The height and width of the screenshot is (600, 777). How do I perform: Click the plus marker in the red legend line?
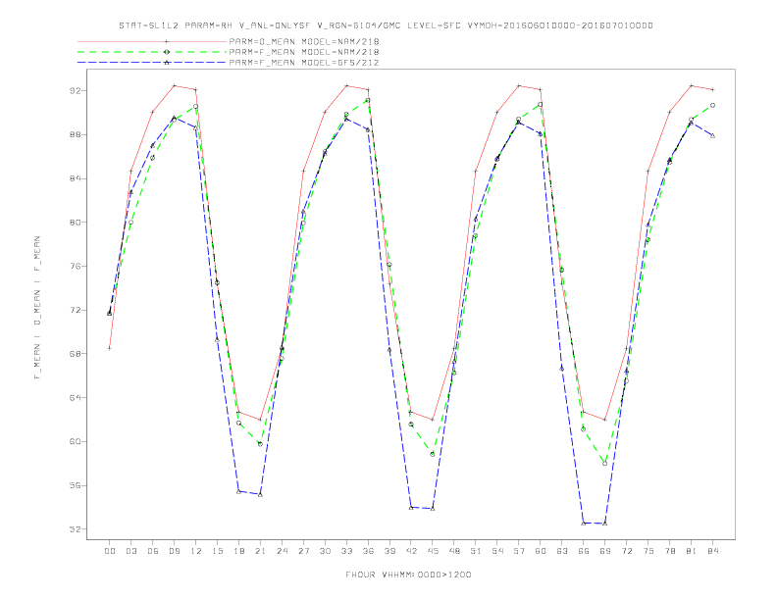pyautogui.click(x=167, y=41)
